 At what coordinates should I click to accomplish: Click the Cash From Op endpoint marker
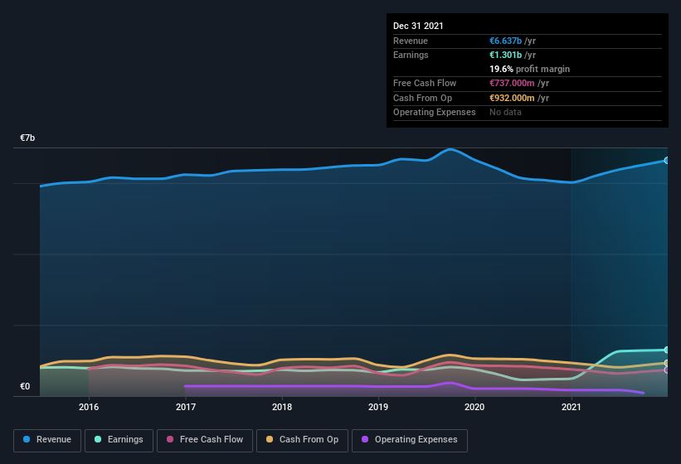(x=667, y=363)
